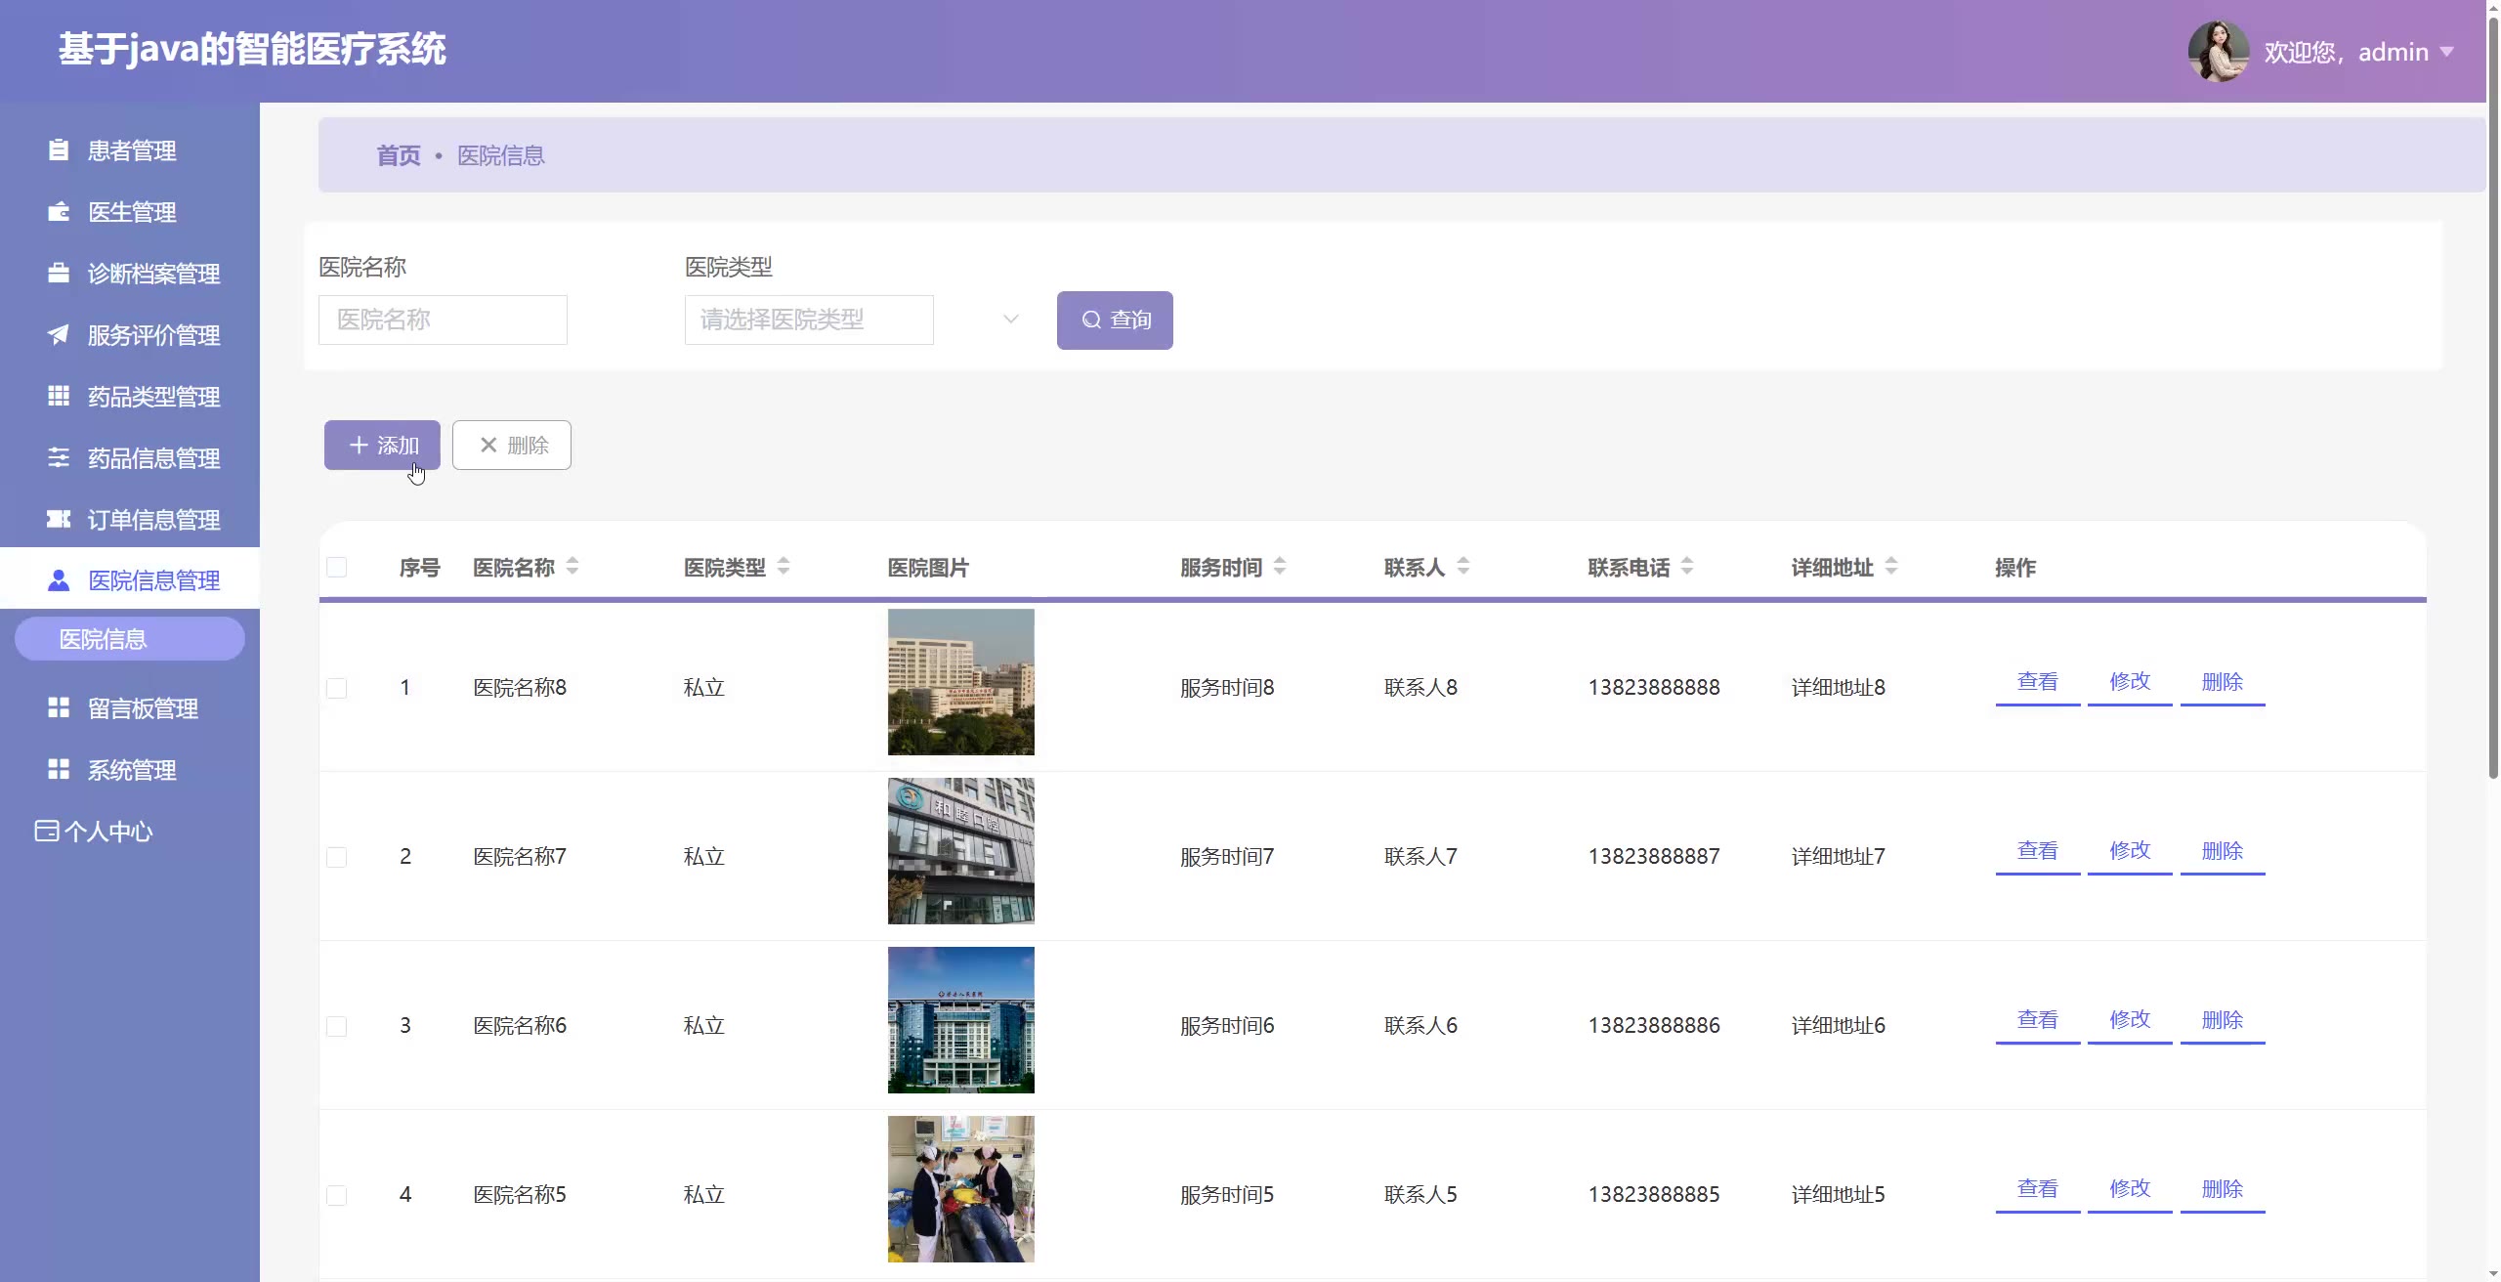Click the 服务评价管理 paper plane icon
Viewport: 2501px width, 1282px height.
(x=59, y=335)
